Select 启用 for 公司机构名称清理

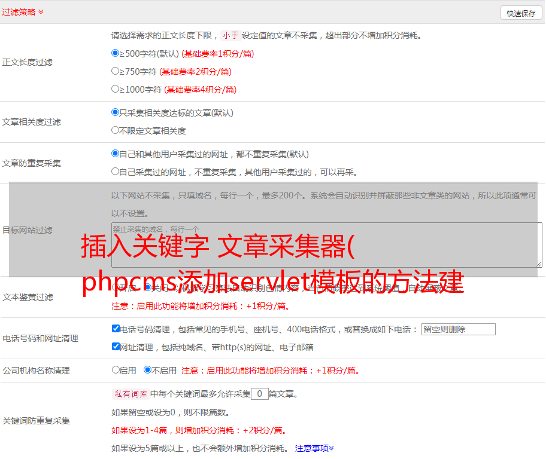pyautogui.click(x=116, y=370)
